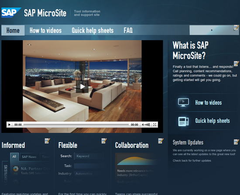Screen dimensions: 240x195
Task: Open the FAQ menu item
Action: tap(128, 30)
